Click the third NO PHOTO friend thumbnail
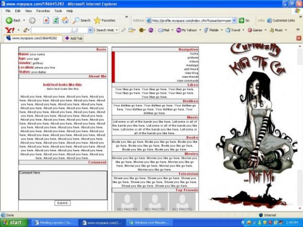Viewport: 303px width, 227px height. 182,201
